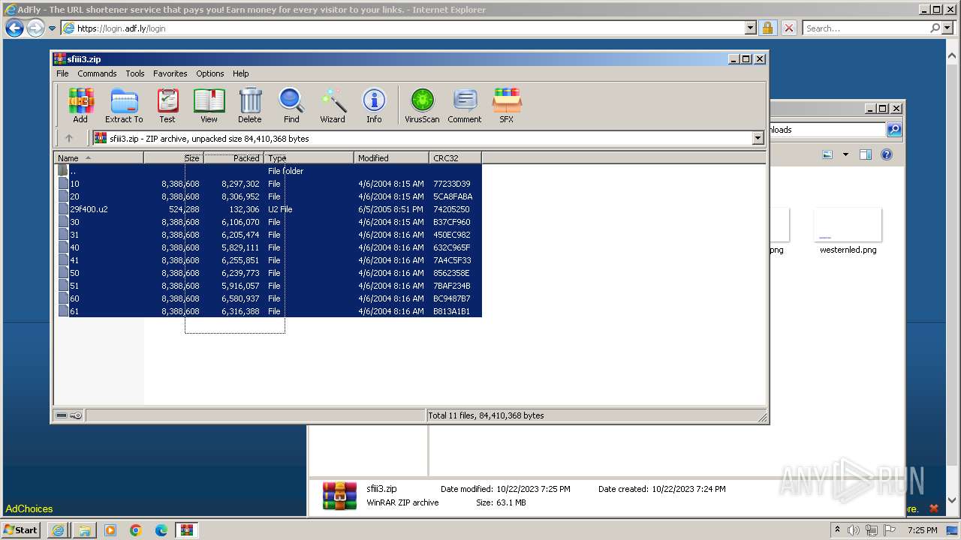Expand the IE address bar dropdown
The width and height of the screenshot is (961, 540).
pos(750,28)
